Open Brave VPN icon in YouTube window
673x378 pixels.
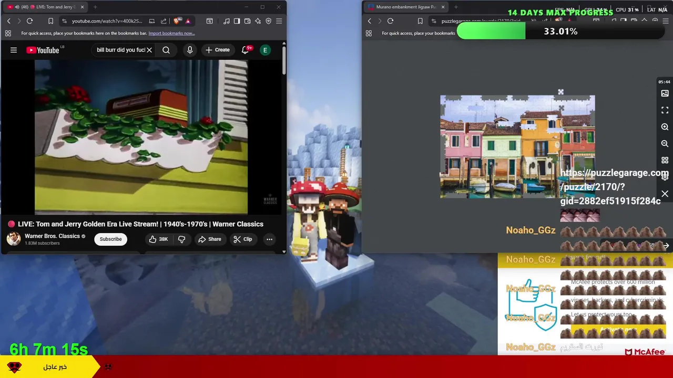coord(268,21)
